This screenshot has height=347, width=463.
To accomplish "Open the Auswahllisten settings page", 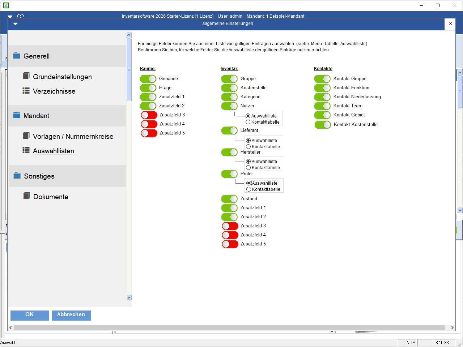I will tap(54, 151).
